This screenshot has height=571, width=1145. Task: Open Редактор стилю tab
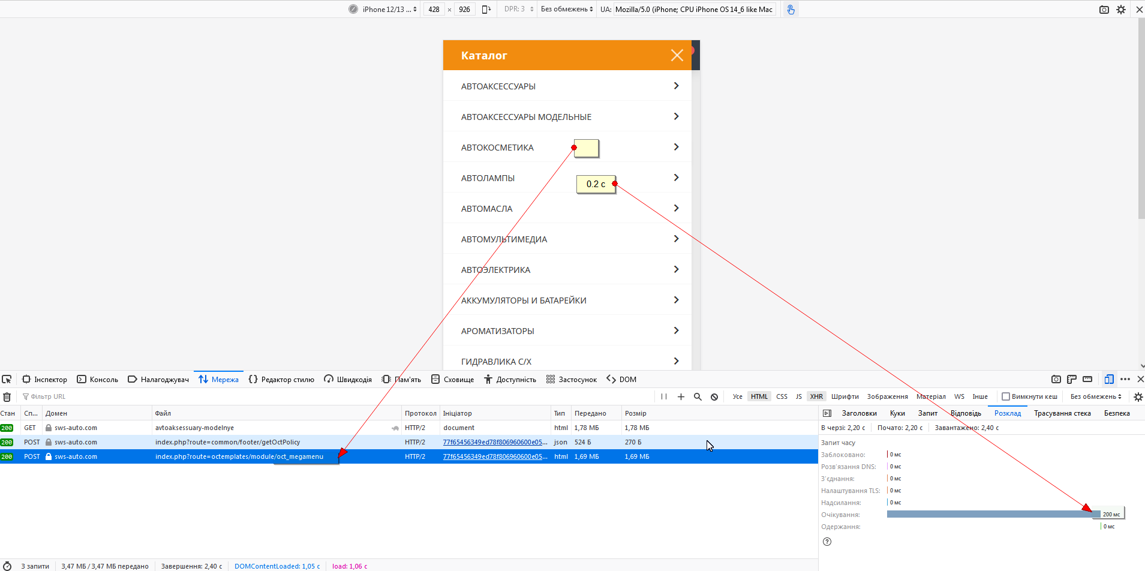coord(281,379)
